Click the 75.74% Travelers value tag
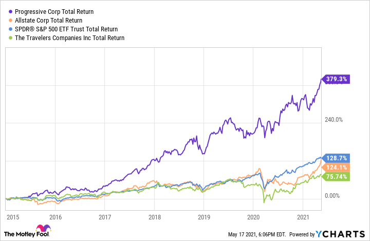The image size is (370, 241). (337, 176)
